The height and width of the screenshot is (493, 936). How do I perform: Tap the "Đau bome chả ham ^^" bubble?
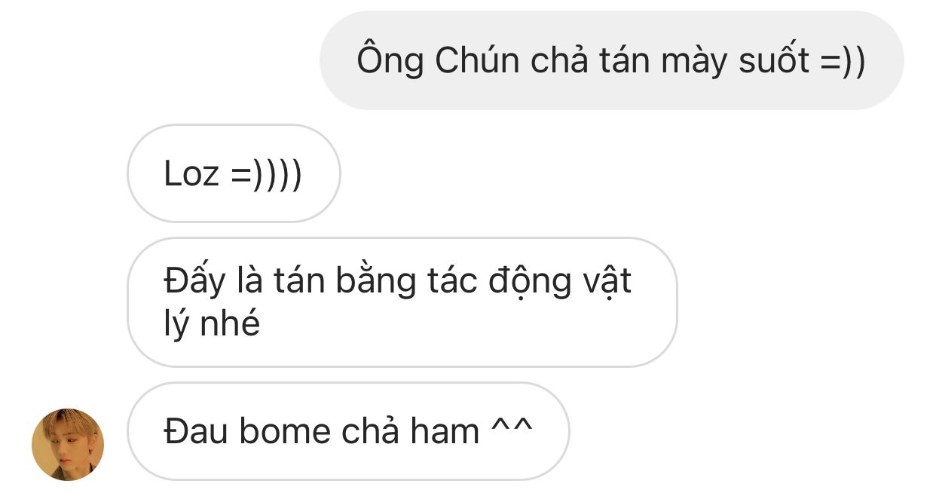(x=348, y=431)
